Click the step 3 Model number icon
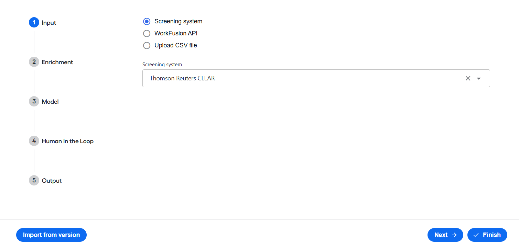Viewport: 519px width, 249px height. [34, 101]
